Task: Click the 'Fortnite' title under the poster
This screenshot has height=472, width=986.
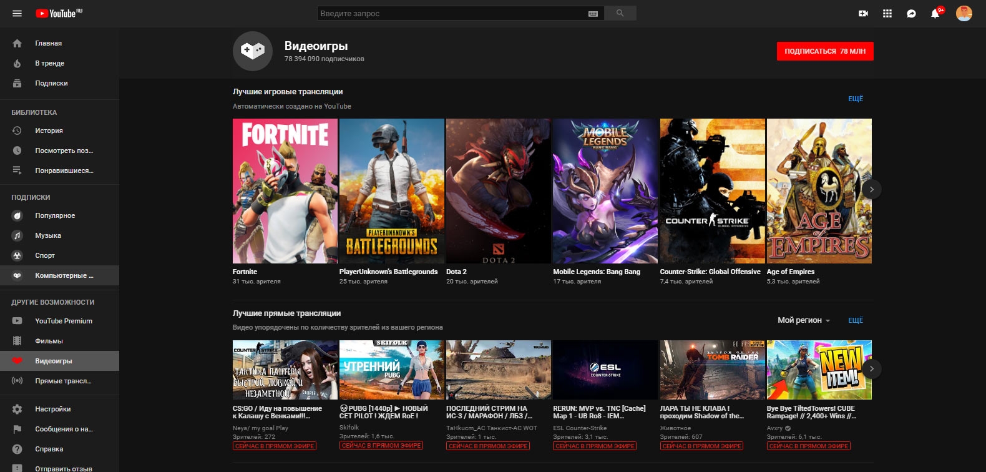Action: pyautogui.click(x=245, y=272)
